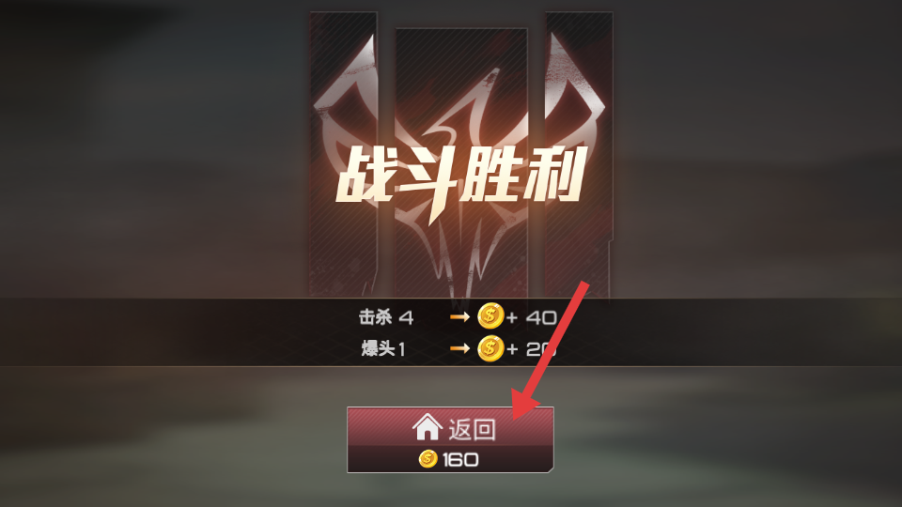The height and width of the screenshot is (507, 902).
Task: Click the house icon on 返回 button
Action: (427, 428)
